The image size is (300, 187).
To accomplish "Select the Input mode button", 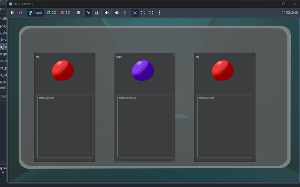I will coord(36,13).
